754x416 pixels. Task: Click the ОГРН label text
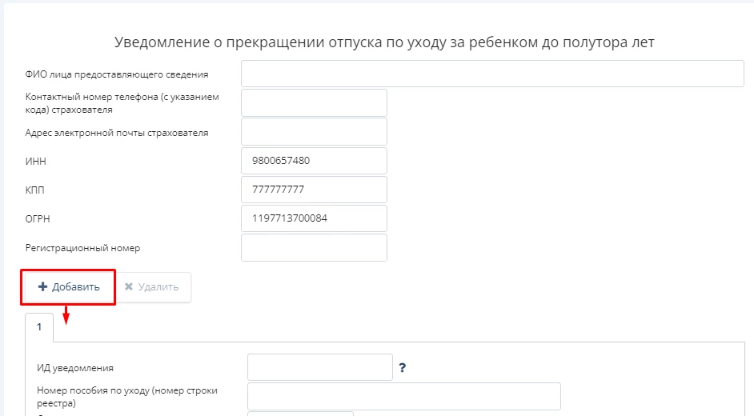38,219
